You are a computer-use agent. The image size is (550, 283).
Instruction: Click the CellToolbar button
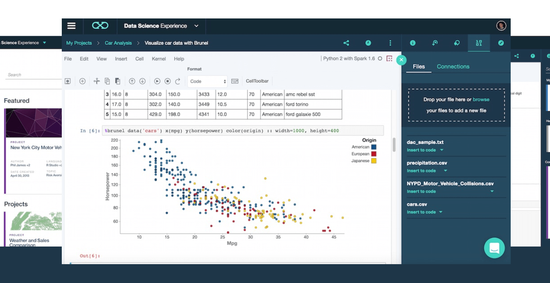pyautogui.click(x=257, y=81)
